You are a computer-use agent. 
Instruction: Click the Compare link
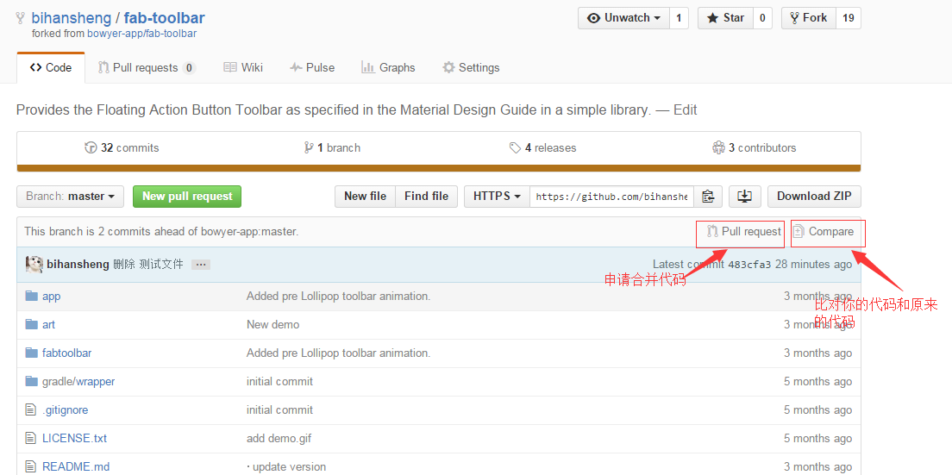point(824,232)
